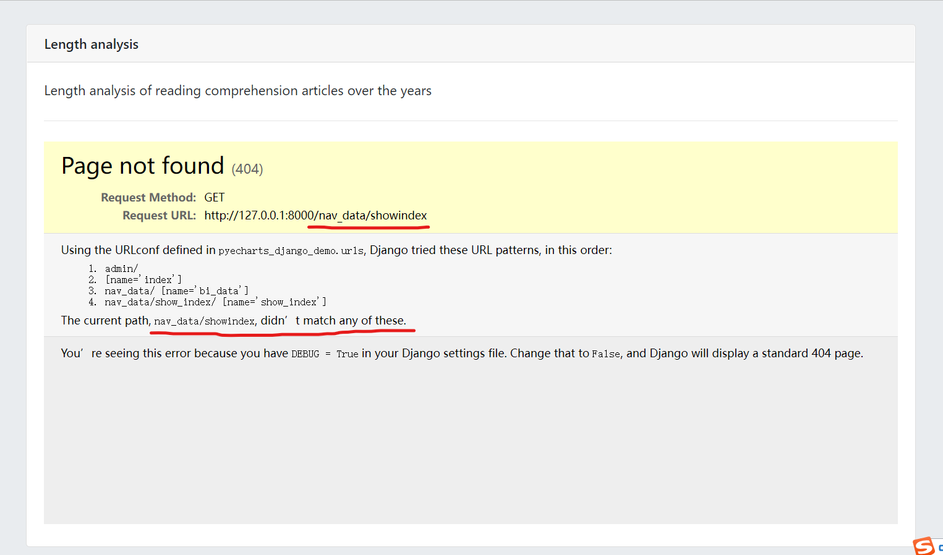The height and width of the screenshot is (555, 943).
Task: Click the 'The current path' error sentence
Action: [x=234, y=321]
